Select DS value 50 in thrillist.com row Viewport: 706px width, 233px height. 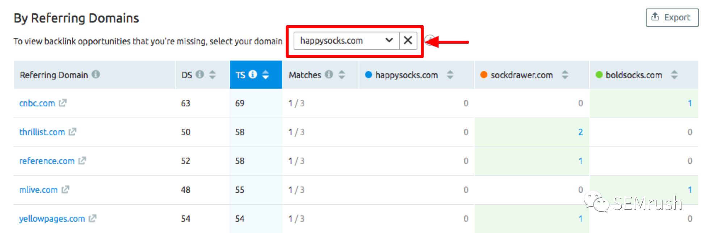pyautogui.click(x=185, y=132)
